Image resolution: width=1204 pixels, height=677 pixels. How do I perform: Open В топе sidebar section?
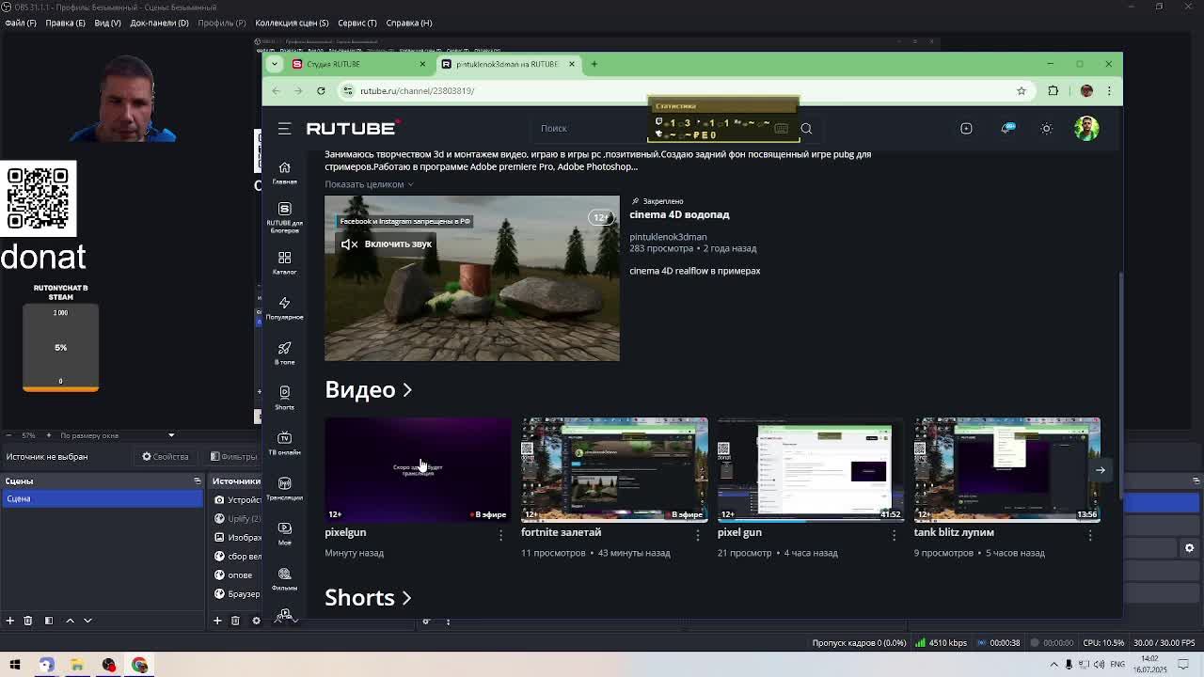click(284, 353)
